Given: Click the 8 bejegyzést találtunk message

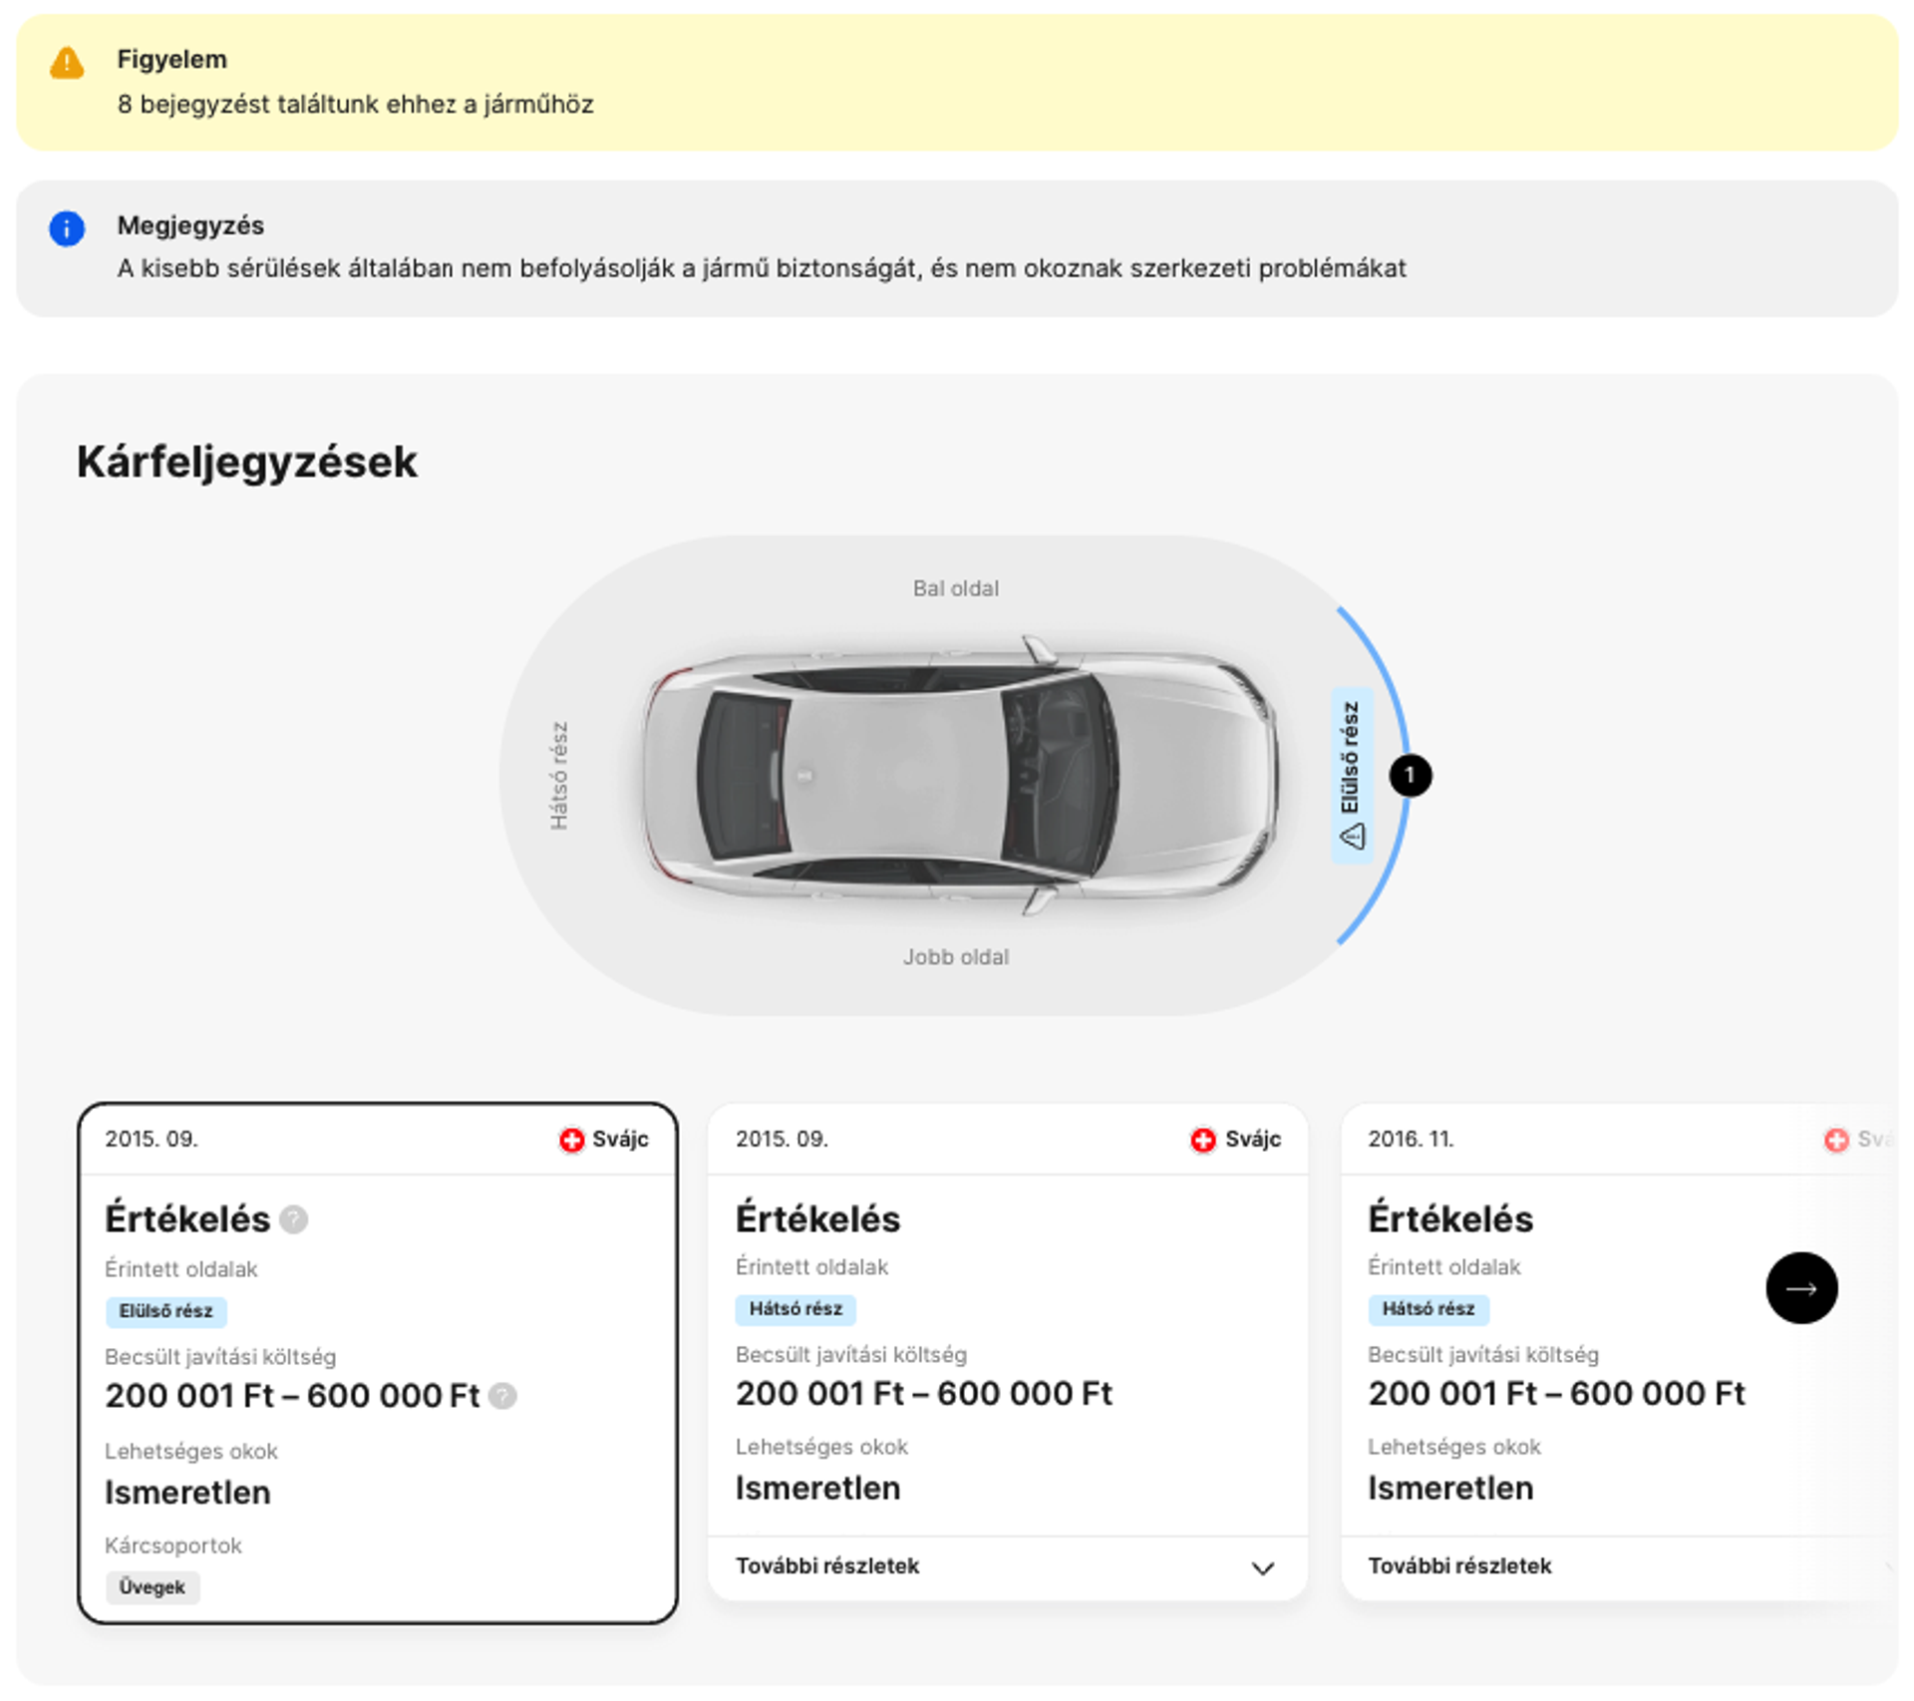Looking at the screenshot, I should click(x=355, y=104).
